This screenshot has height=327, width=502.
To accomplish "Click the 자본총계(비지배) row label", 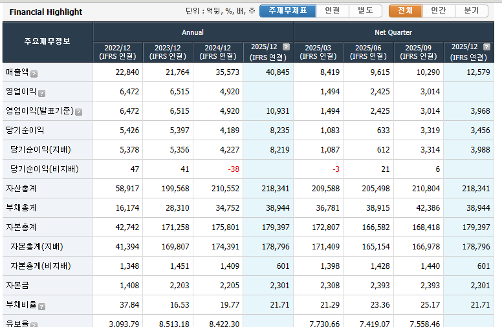I will [40, 266].
